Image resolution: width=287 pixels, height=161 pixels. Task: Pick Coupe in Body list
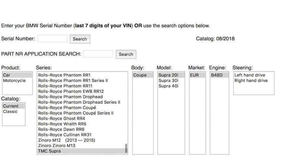tap(143, 75)
